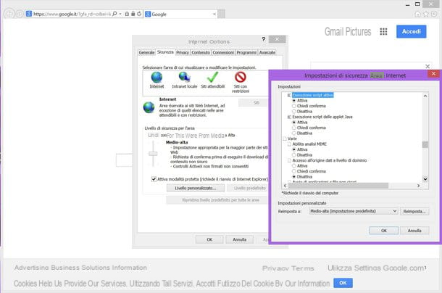Click the horizontal scrollbar thumb in settings list
442x293 pixels.
(338, 186)
